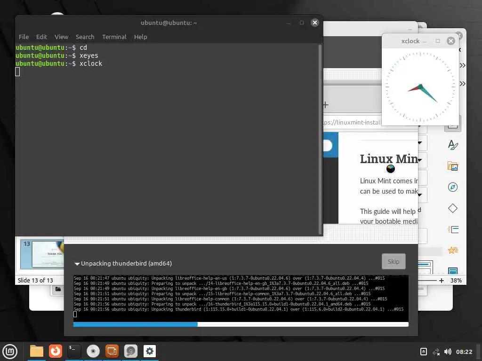The image size is (482, 361).
Task: Maximize the xclock window
Action: coord(438,41)
